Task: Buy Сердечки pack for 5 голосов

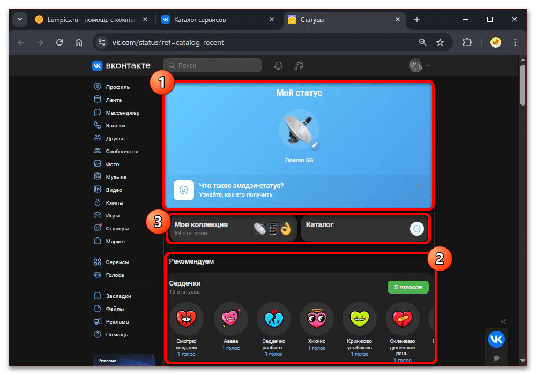Action: (408, 287)
